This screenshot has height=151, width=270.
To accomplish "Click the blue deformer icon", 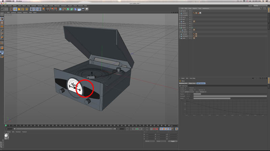I will click(75, 9).
